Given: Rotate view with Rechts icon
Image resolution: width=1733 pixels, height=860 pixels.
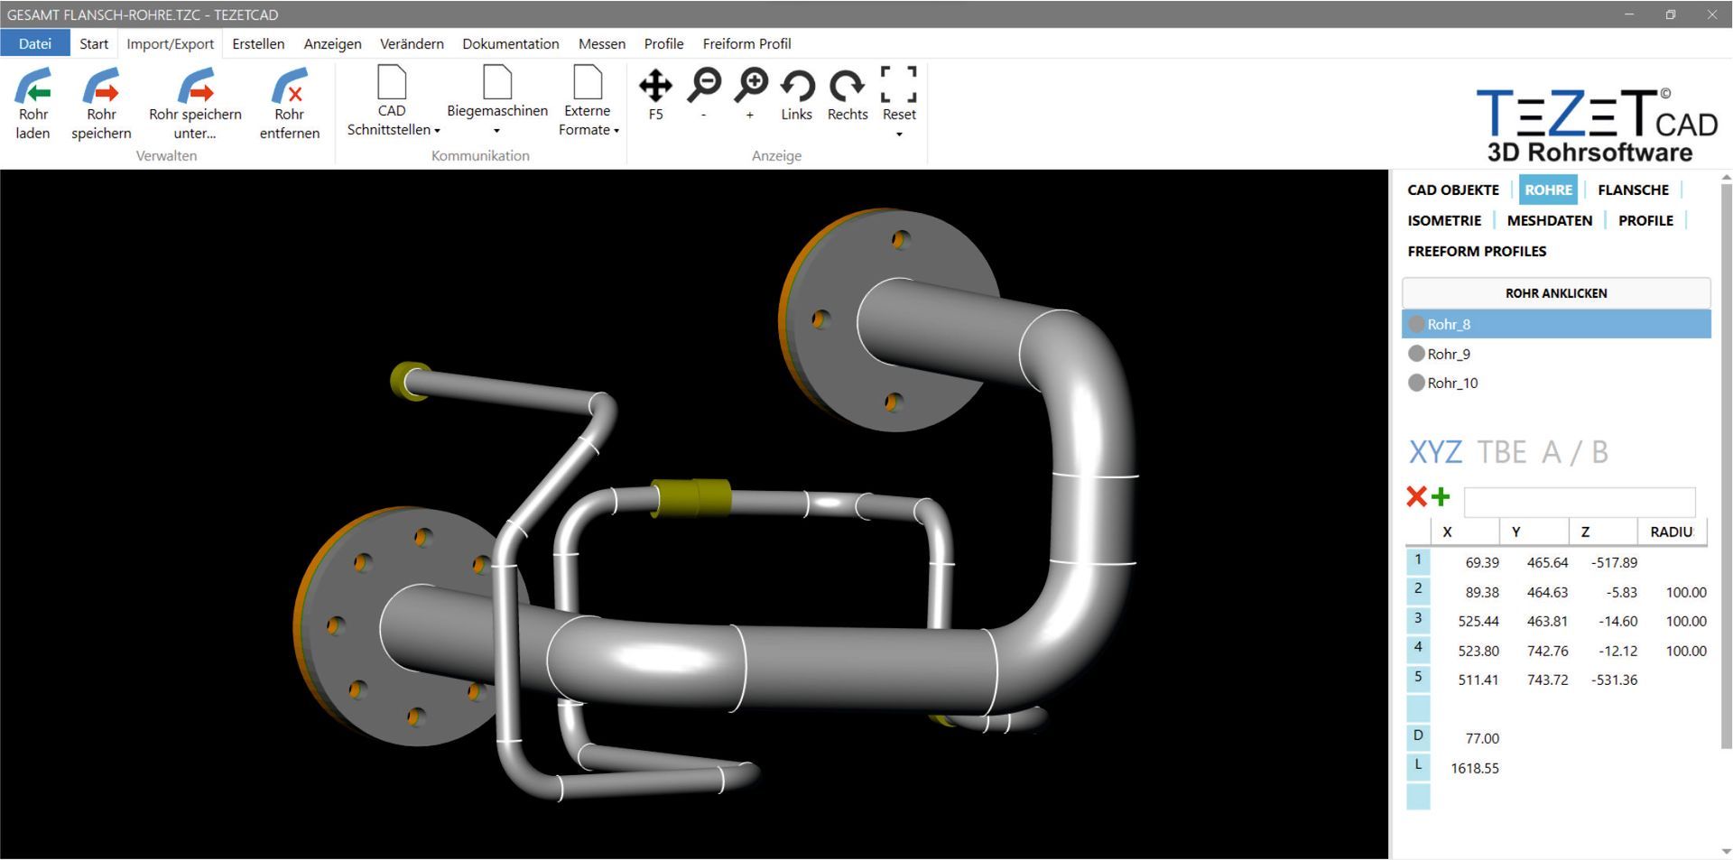Looking at the screenshot, I should (847, 87).
